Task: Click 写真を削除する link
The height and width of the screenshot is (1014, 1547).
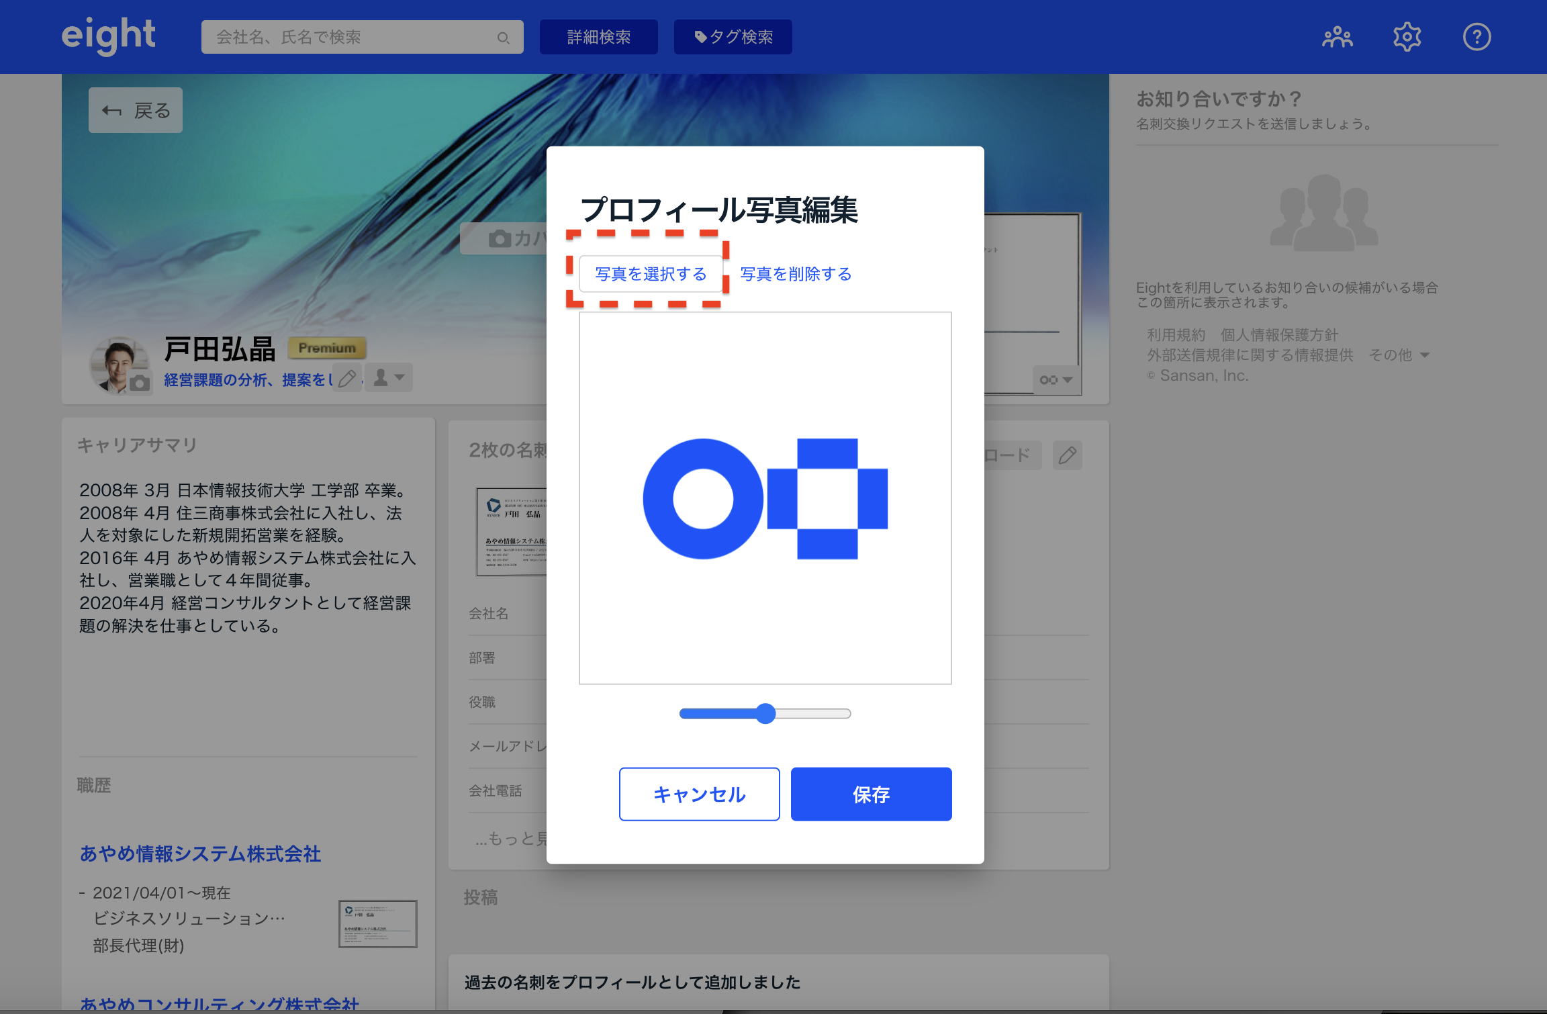Action: click(796, 274)
